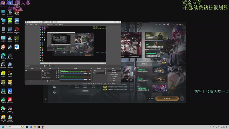Click Stop Streaming button in OBS controls
Image resolution: width=229 pixels, height=129 pixels.
[x=114, y=71]
